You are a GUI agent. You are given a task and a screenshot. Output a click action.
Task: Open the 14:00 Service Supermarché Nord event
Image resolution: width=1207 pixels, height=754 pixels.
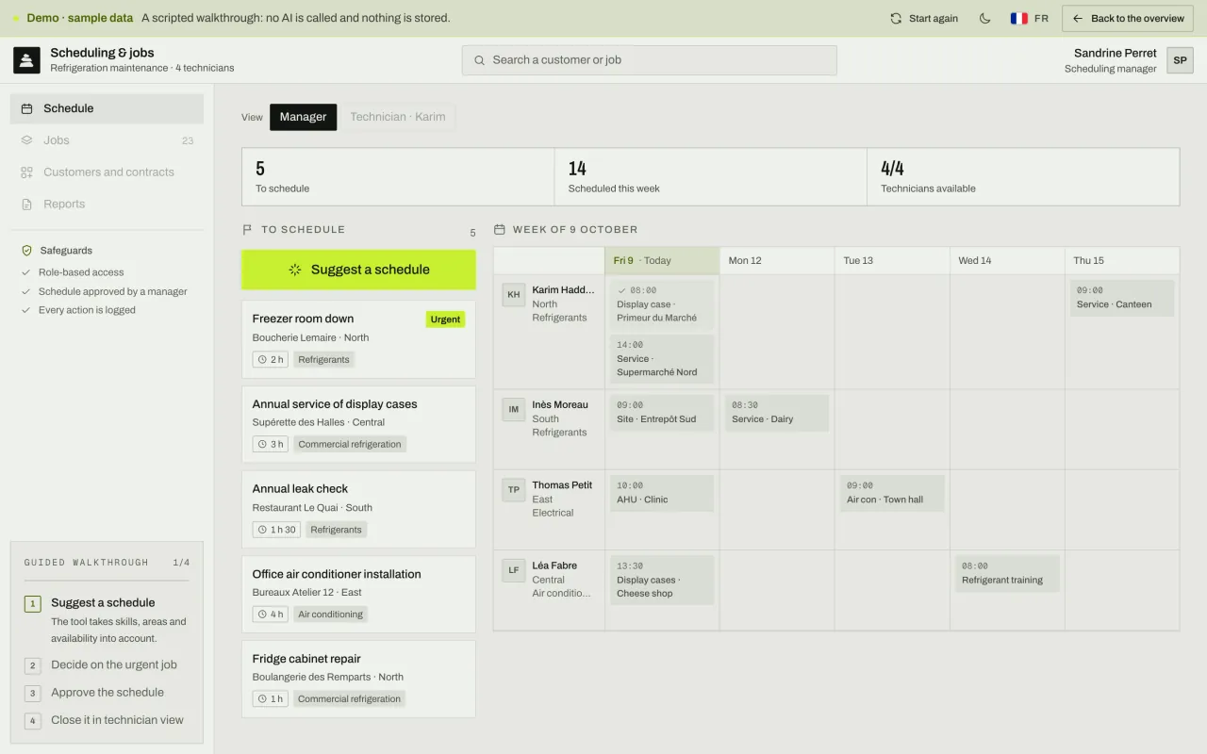pyautogui.click(x=662, y=358)
